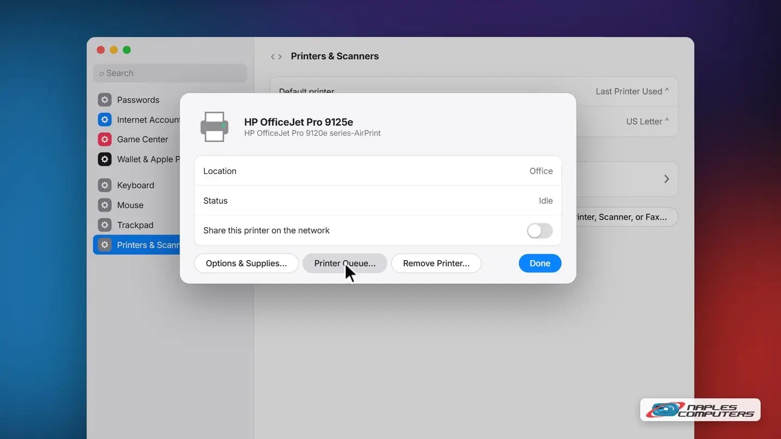Open the Last Printer Used dropdown
Screen dimensions: 781x439
coord(632,91)
